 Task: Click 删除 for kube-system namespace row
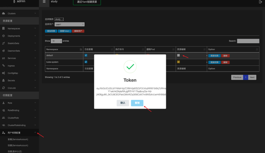[225, 62]
